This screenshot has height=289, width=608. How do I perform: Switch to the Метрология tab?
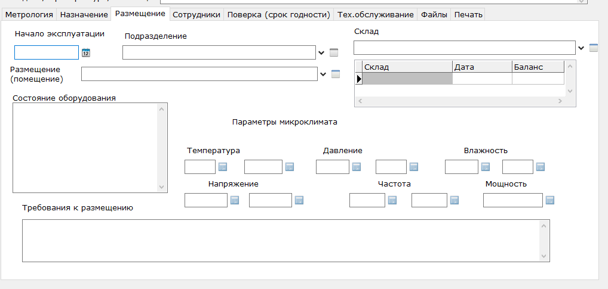click(29, 15)
